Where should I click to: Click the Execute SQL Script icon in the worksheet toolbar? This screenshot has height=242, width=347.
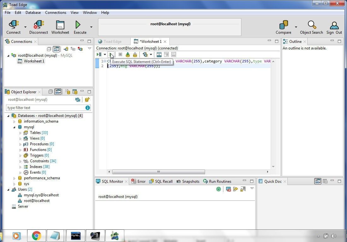point(99,55)
